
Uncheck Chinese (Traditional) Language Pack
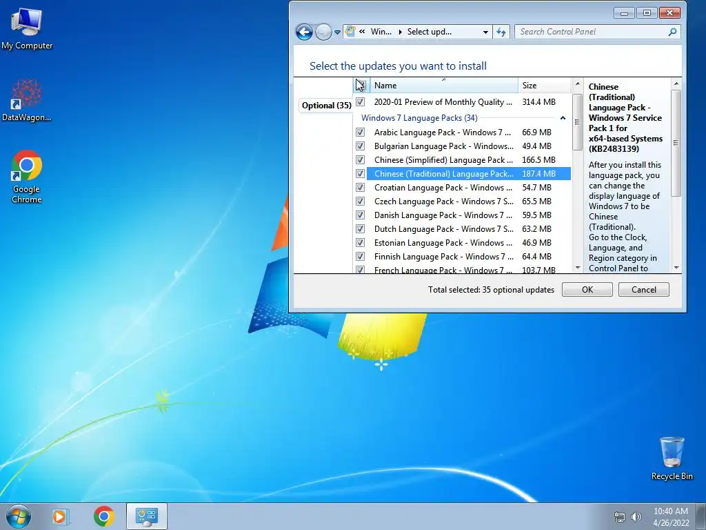pyautogui.click(x=360, y=173)
